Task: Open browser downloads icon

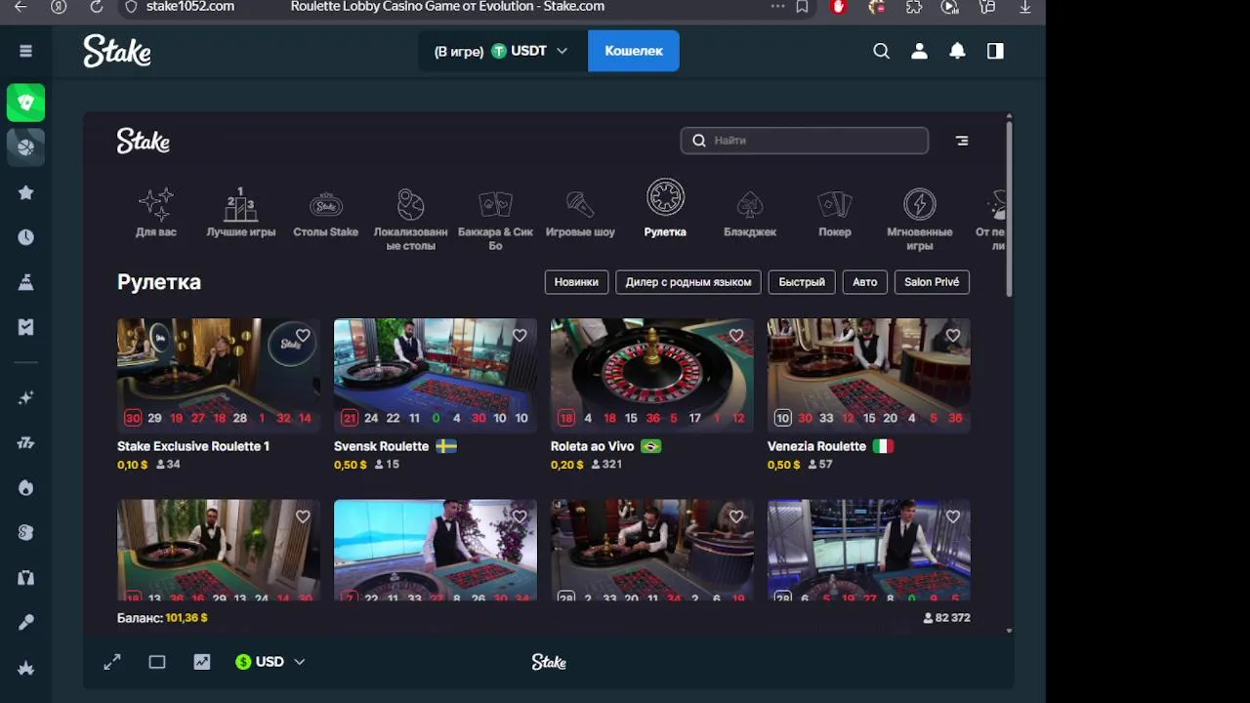Action: [1025, 7]
